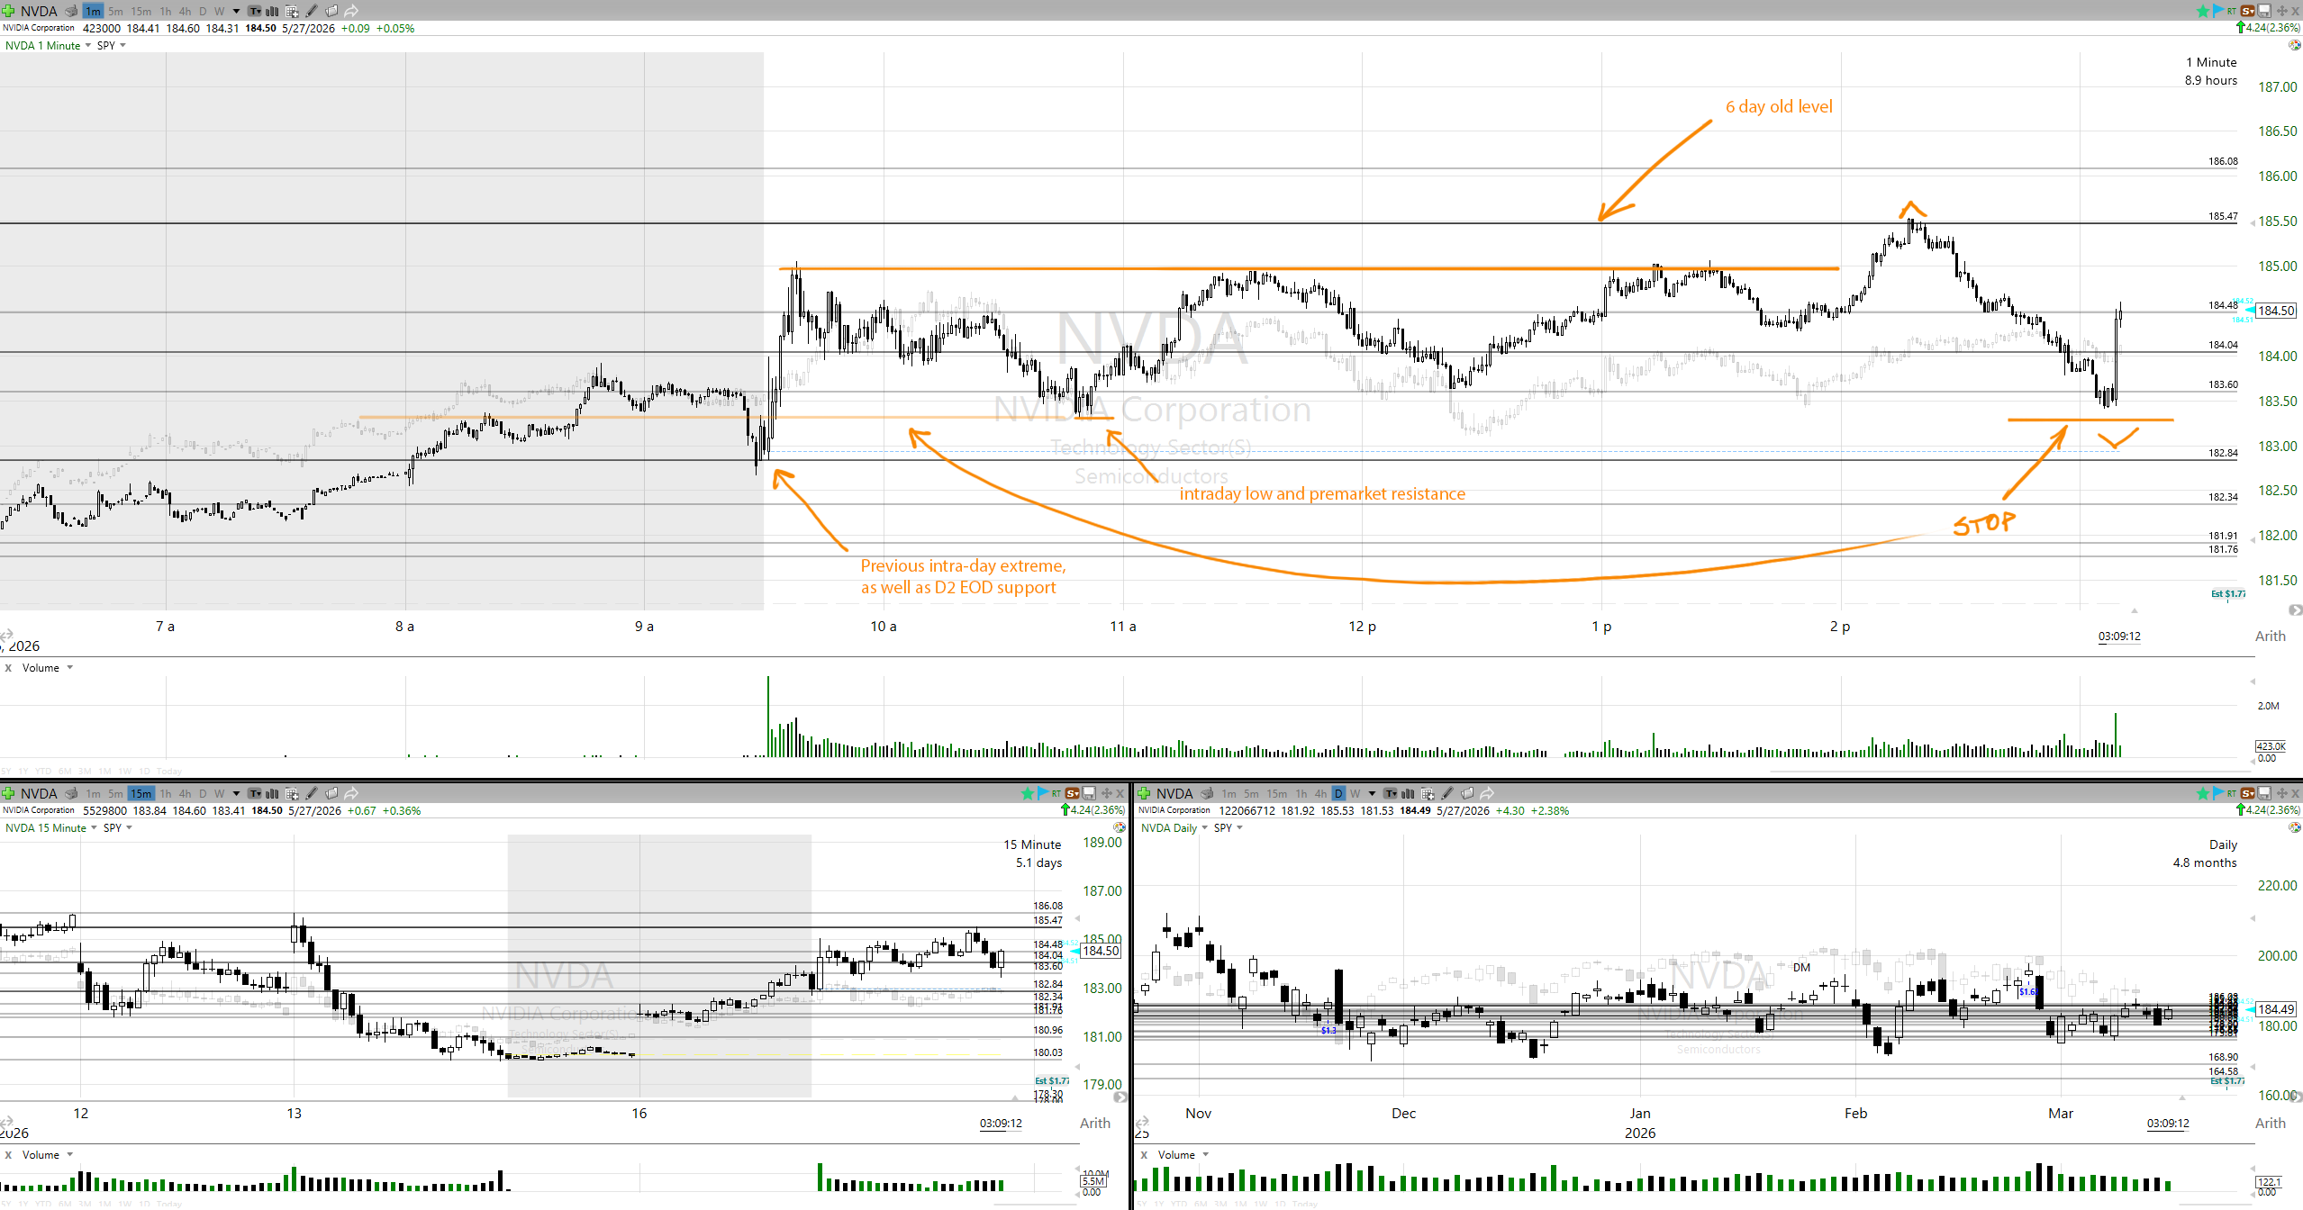Open the color palette icon in top chart
The width and height of the screenshot is (2303, 1210).
click(x=2294, y=45)
